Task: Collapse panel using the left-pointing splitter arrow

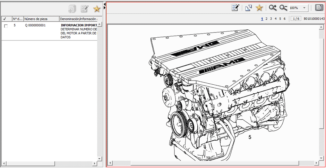Action: (x=104, y=4)
